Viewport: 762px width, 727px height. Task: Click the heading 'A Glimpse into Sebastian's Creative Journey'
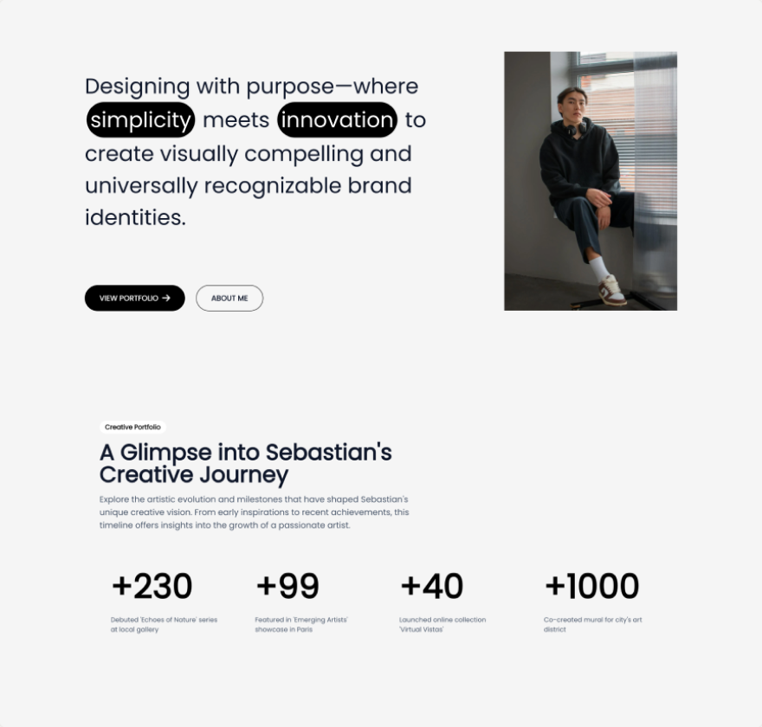pyautogui.click(x=245, y=463)
